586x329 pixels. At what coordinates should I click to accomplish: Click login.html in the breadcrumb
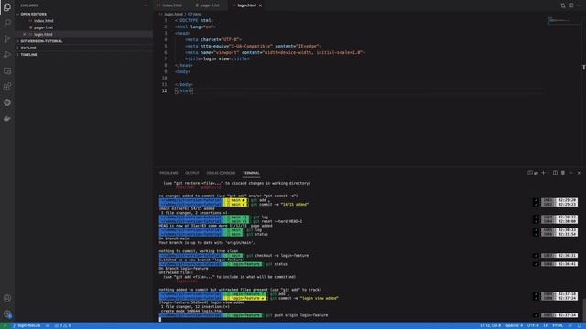click(x=173, y=15)
